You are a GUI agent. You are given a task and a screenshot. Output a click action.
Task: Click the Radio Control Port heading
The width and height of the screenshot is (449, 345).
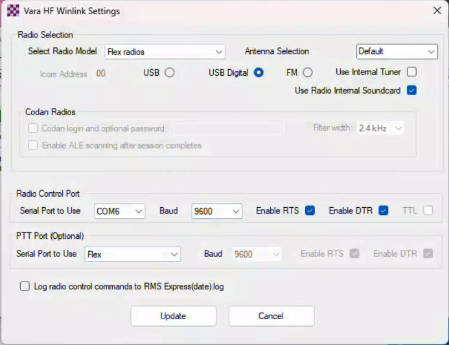(x=48, y=194)
